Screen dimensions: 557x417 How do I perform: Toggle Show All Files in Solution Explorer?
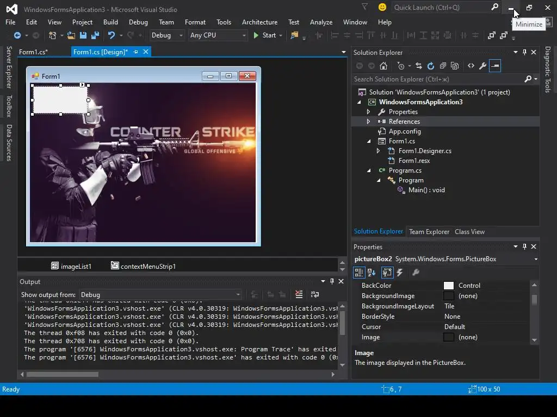[x=455, y=66]
